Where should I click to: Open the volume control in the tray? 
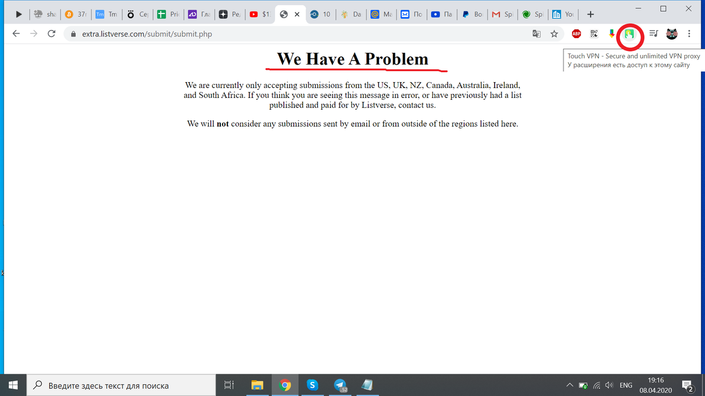pos(609,385)
